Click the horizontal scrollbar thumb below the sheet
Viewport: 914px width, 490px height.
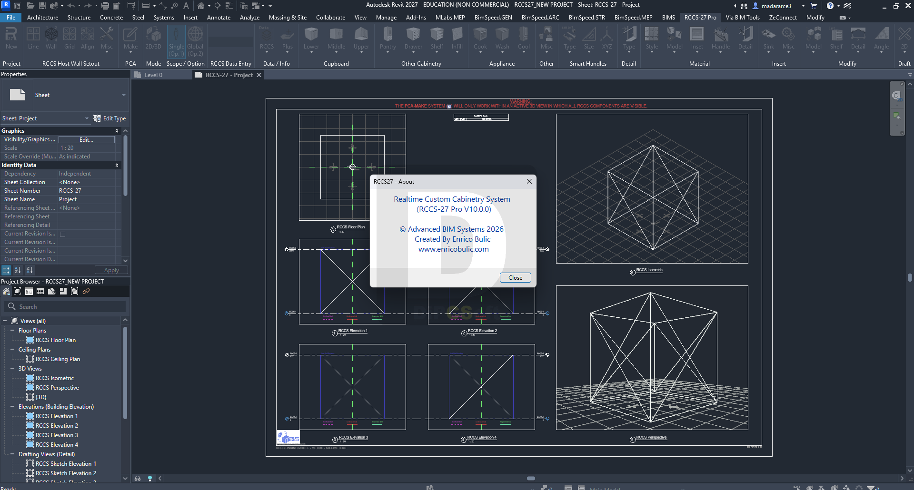[531, 479]
